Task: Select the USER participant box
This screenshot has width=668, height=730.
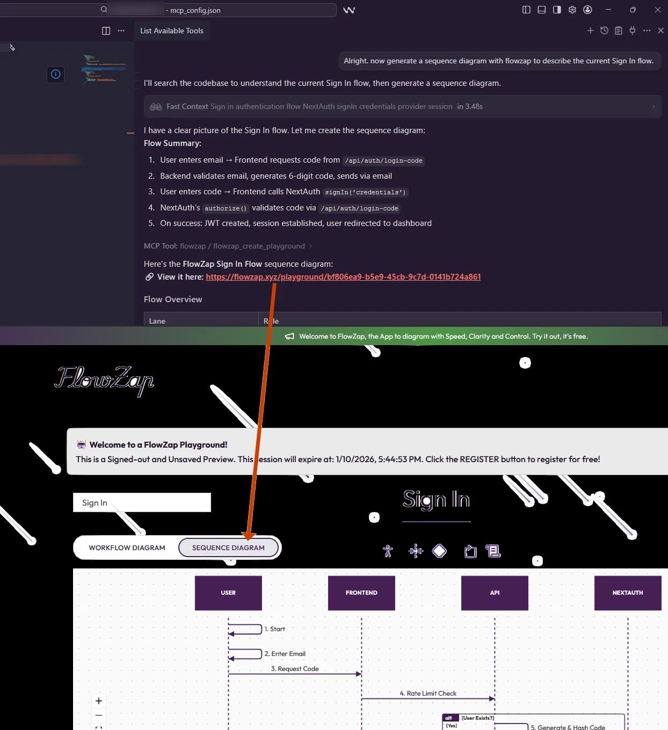Action: (228, 593)
